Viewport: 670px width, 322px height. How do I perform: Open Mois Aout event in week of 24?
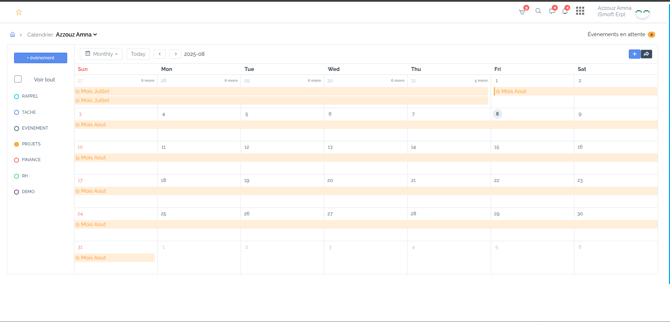point(366,224)
